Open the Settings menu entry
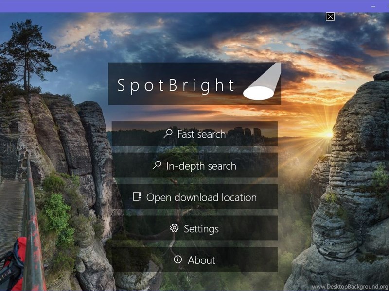This screenshot has height=291, width=389. (x=195, y=228)
